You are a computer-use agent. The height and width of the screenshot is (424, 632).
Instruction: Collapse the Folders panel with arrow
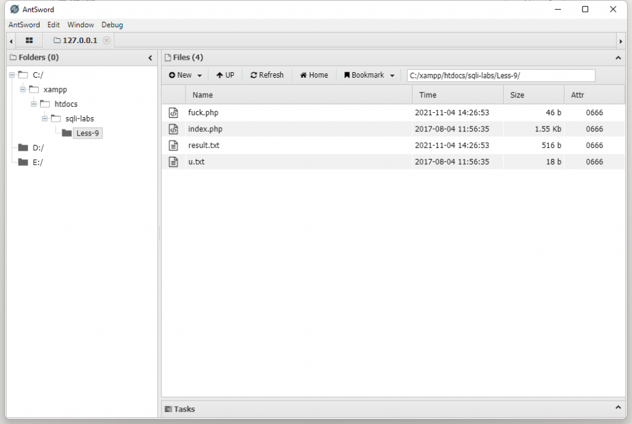click(150, 58)
